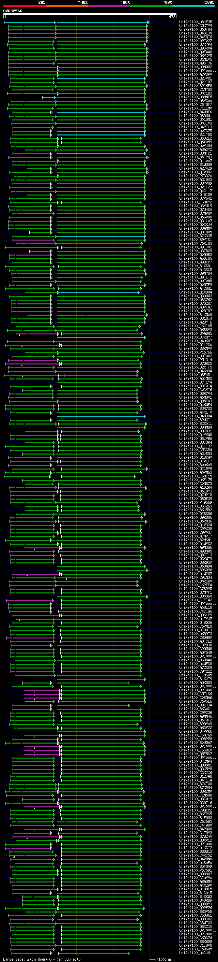Select the UniRef100_A4RTL3 label
This screenshot has height=962, width=218.
point(196,127)
